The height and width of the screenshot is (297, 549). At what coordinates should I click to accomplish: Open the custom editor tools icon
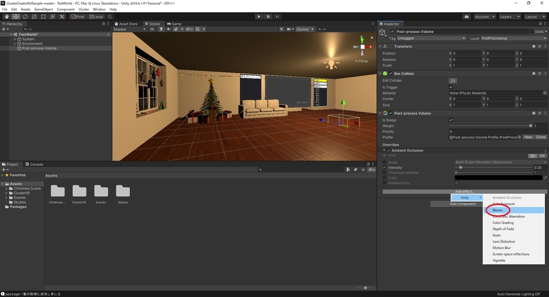click(62, 16)
